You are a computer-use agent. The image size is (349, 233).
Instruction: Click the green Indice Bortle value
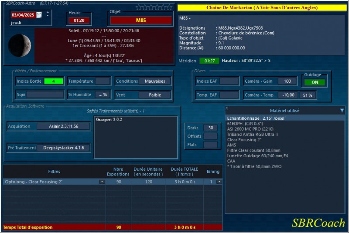(x=53, y=81)
